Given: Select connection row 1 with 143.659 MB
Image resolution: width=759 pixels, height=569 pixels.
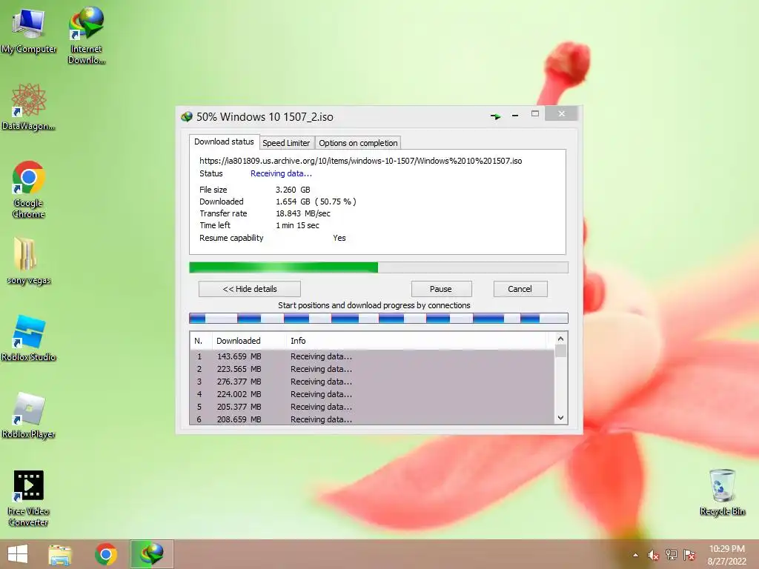Looking at the screenshot, I should tap(372, 356).
